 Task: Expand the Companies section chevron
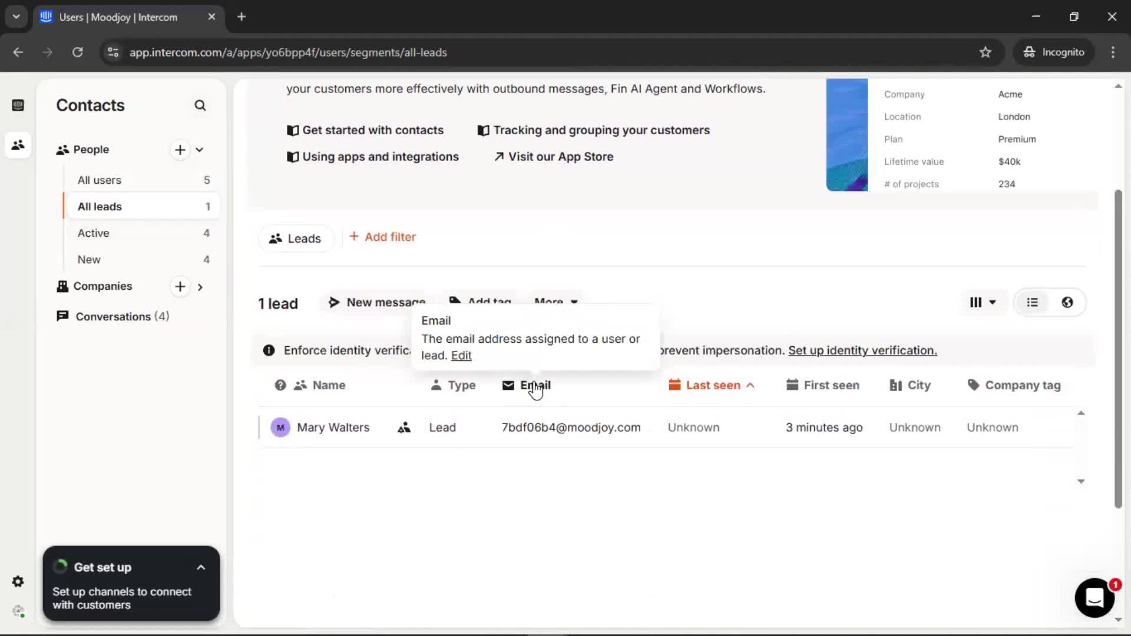(x=200, y=287)
